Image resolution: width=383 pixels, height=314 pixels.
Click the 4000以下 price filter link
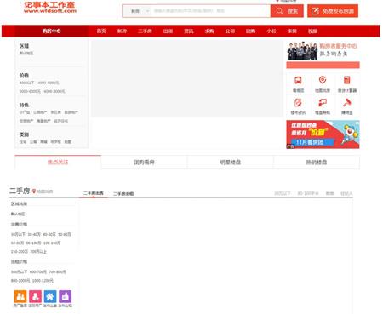(26, 83)
